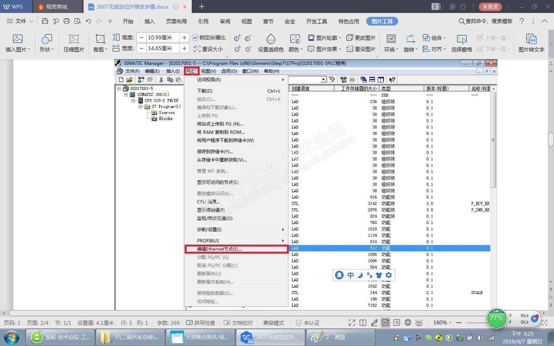
Task: Click the 77% accelerator ball
Action: click(x=496, y=318)
